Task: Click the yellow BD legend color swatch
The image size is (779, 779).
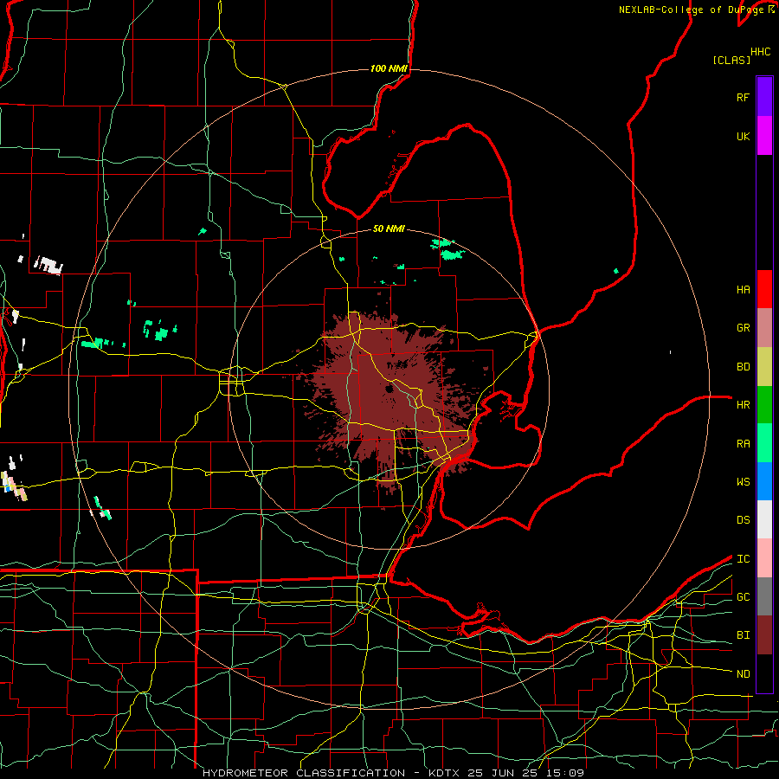Action: [764, 367]
